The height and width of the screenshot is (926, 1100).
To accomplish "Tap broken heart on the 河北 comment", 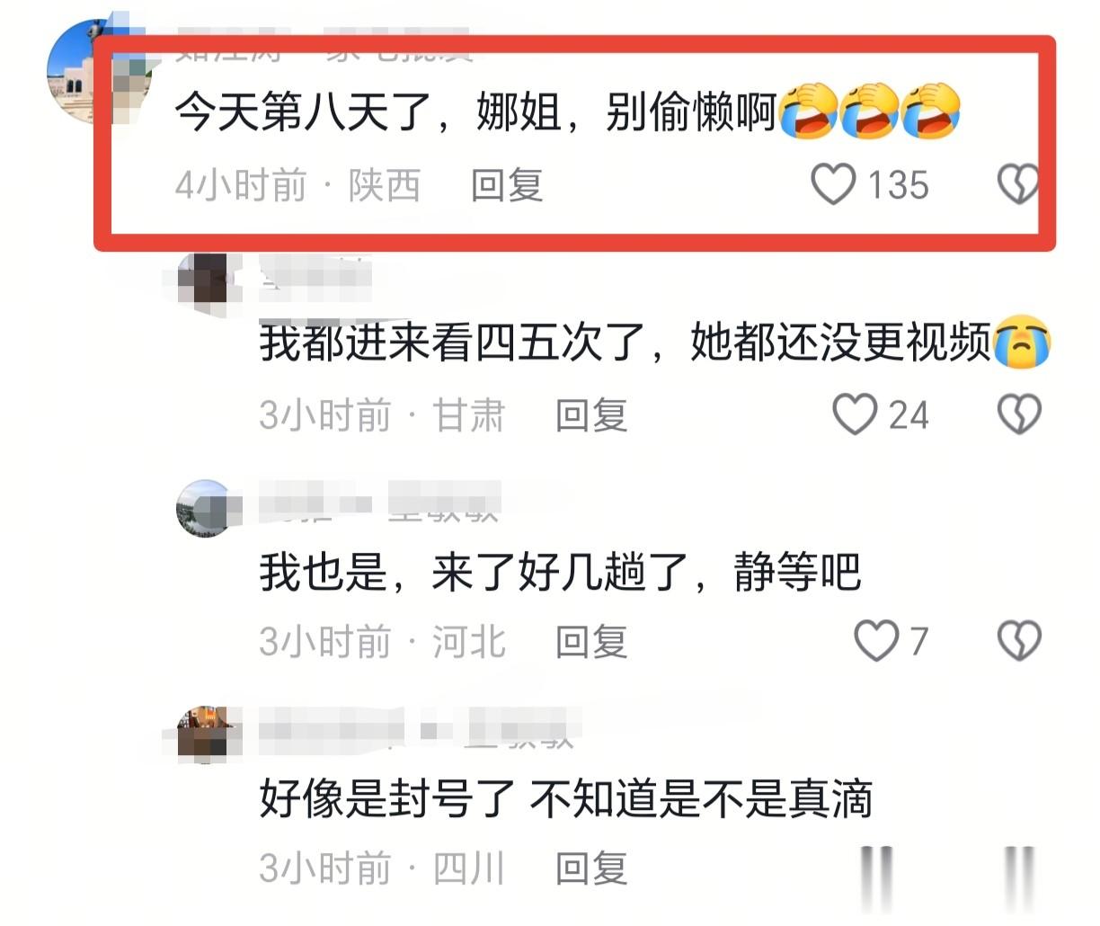I will click(x=1019, y=641).
